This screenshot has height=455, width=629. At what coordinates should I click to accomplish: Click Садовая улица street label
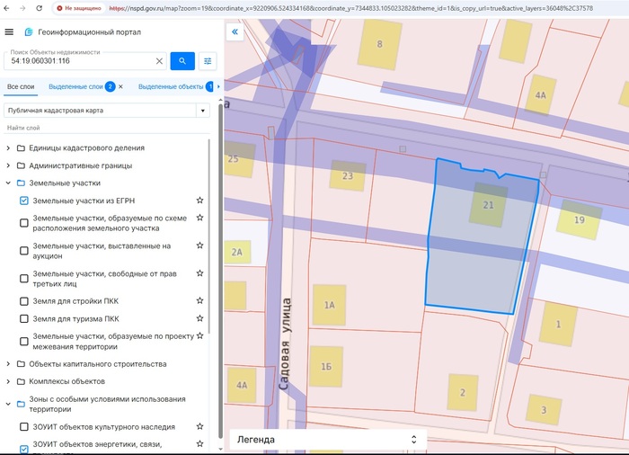285,343
